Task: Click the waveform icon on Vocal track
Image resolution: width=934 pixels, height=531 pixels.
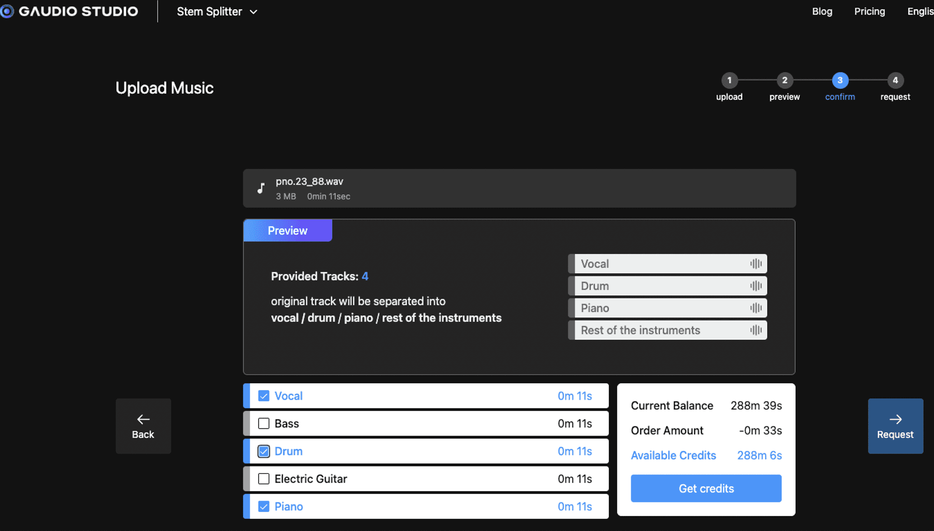Action: 756,264
